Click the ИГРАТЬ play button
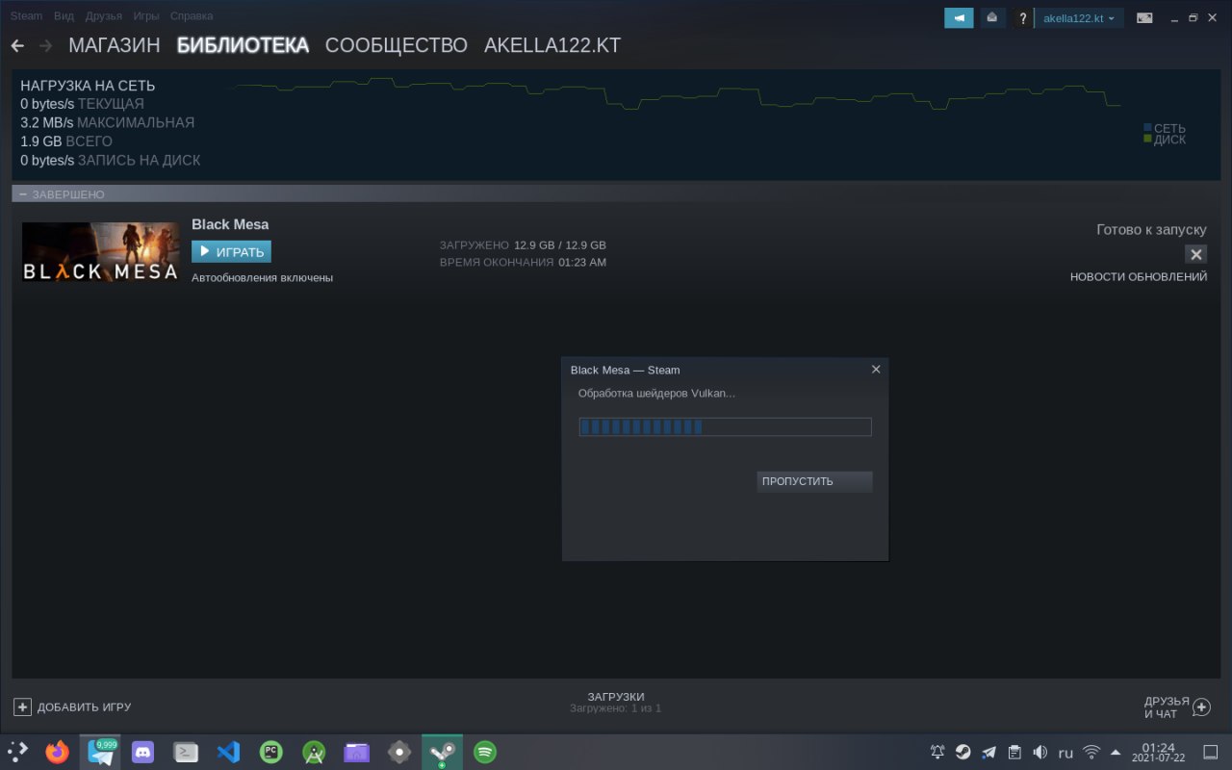 pos(231,251)
